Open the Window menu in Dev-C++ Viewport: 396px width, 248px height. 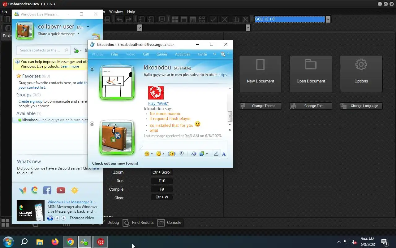pyautogui.click(x=116, y=11)
